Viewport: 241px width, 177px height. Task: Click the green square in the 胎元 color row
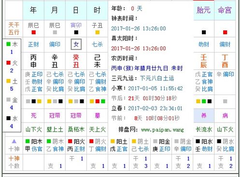(204, 101)
